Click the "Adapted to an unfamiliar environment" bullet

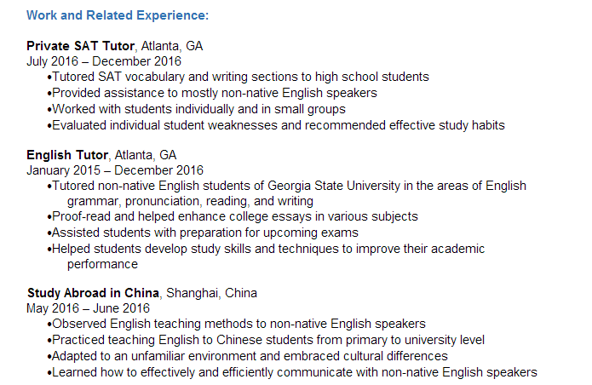(250, 356)
